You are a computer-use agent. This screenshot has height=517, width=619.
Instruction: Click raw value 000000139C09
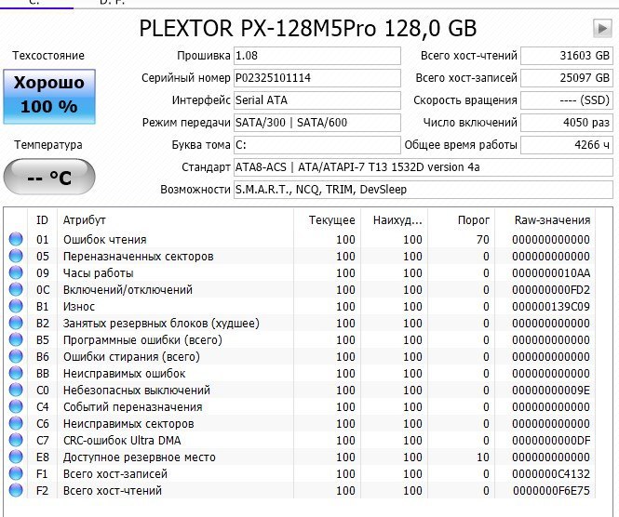pyautogui.click(x=551, y=307)
